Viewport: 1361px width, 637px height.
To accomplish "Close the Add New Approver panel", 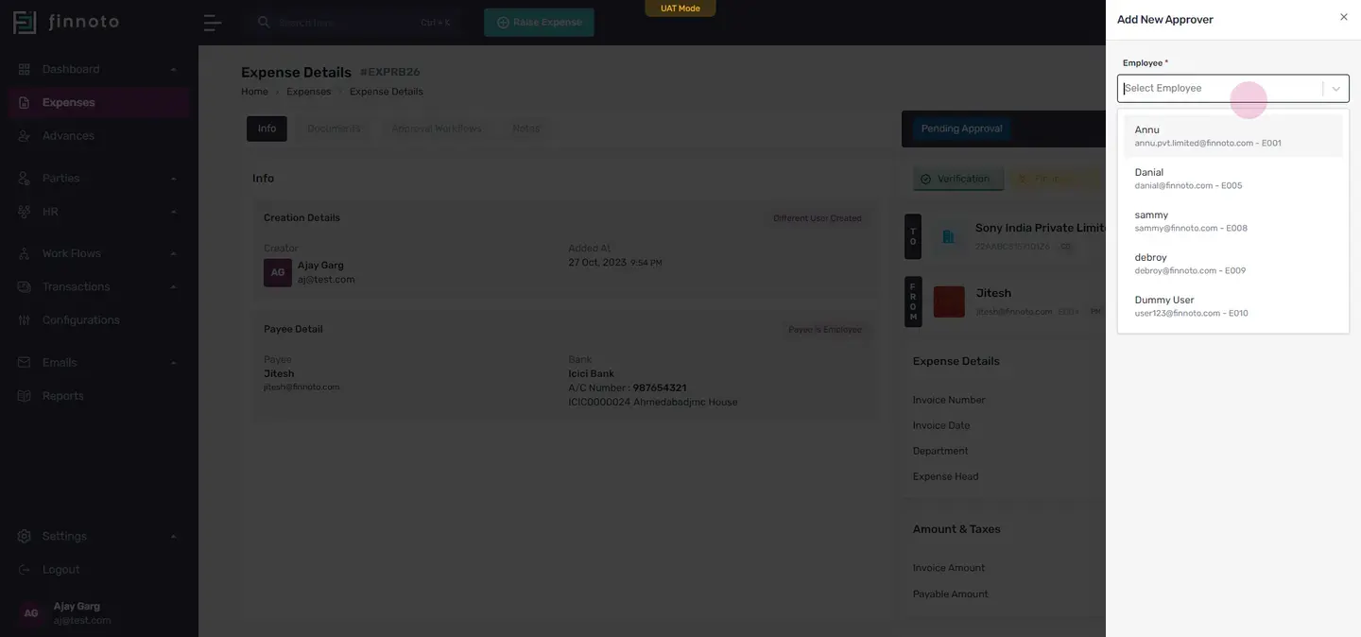I will point(1344,17).
